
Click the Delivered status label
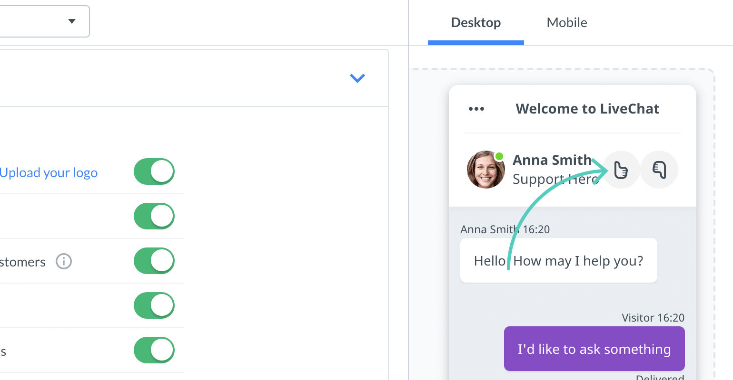pyautogui.click(x=660, y=377)
